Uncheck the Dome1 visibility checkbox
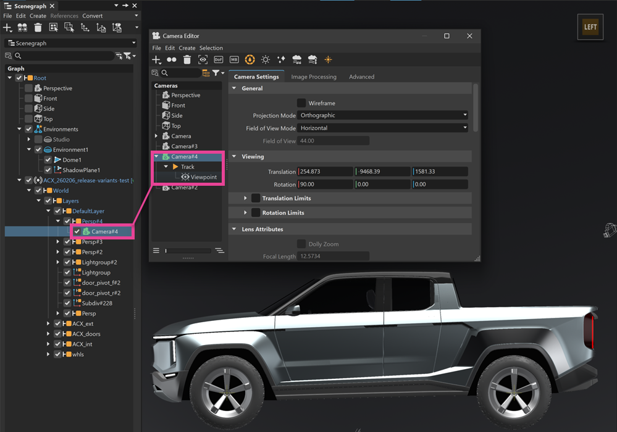This screenshot has height=432, width=617. pyautogui.click(x=48, y=160)
